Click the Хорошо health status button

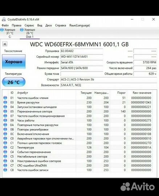(14, 62)
